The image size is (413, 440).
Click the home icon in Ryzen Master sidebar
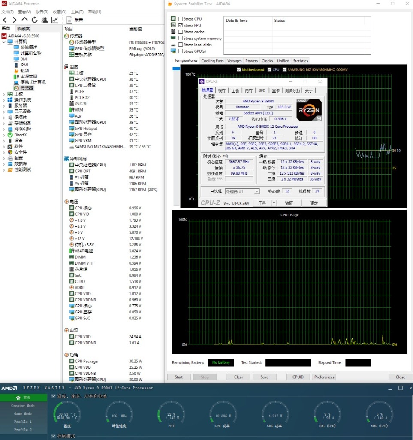point(18,398)
